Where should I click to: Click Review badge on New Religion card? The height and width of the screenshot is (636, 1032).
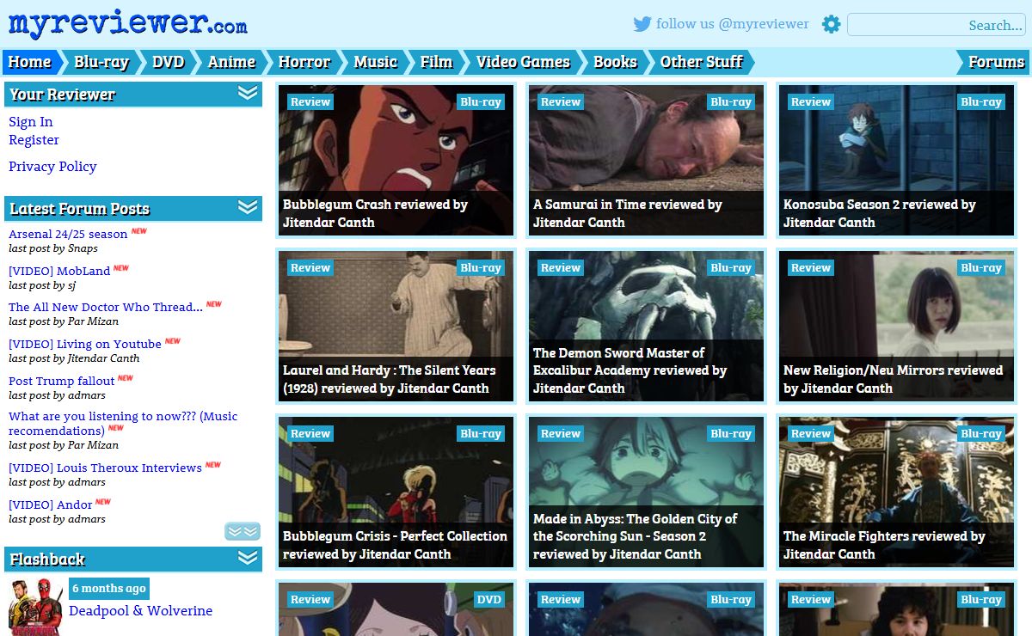(811, 267)
